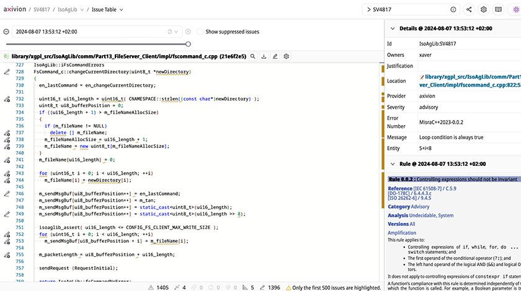Screen dimensions: 521x291
Task: Enable Show suppressed issues checkbox
Action: [200, 32]
